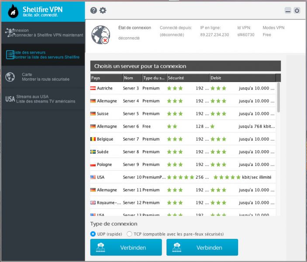
Task: Sort by the Sécurité column header
Action: [188, 78]
